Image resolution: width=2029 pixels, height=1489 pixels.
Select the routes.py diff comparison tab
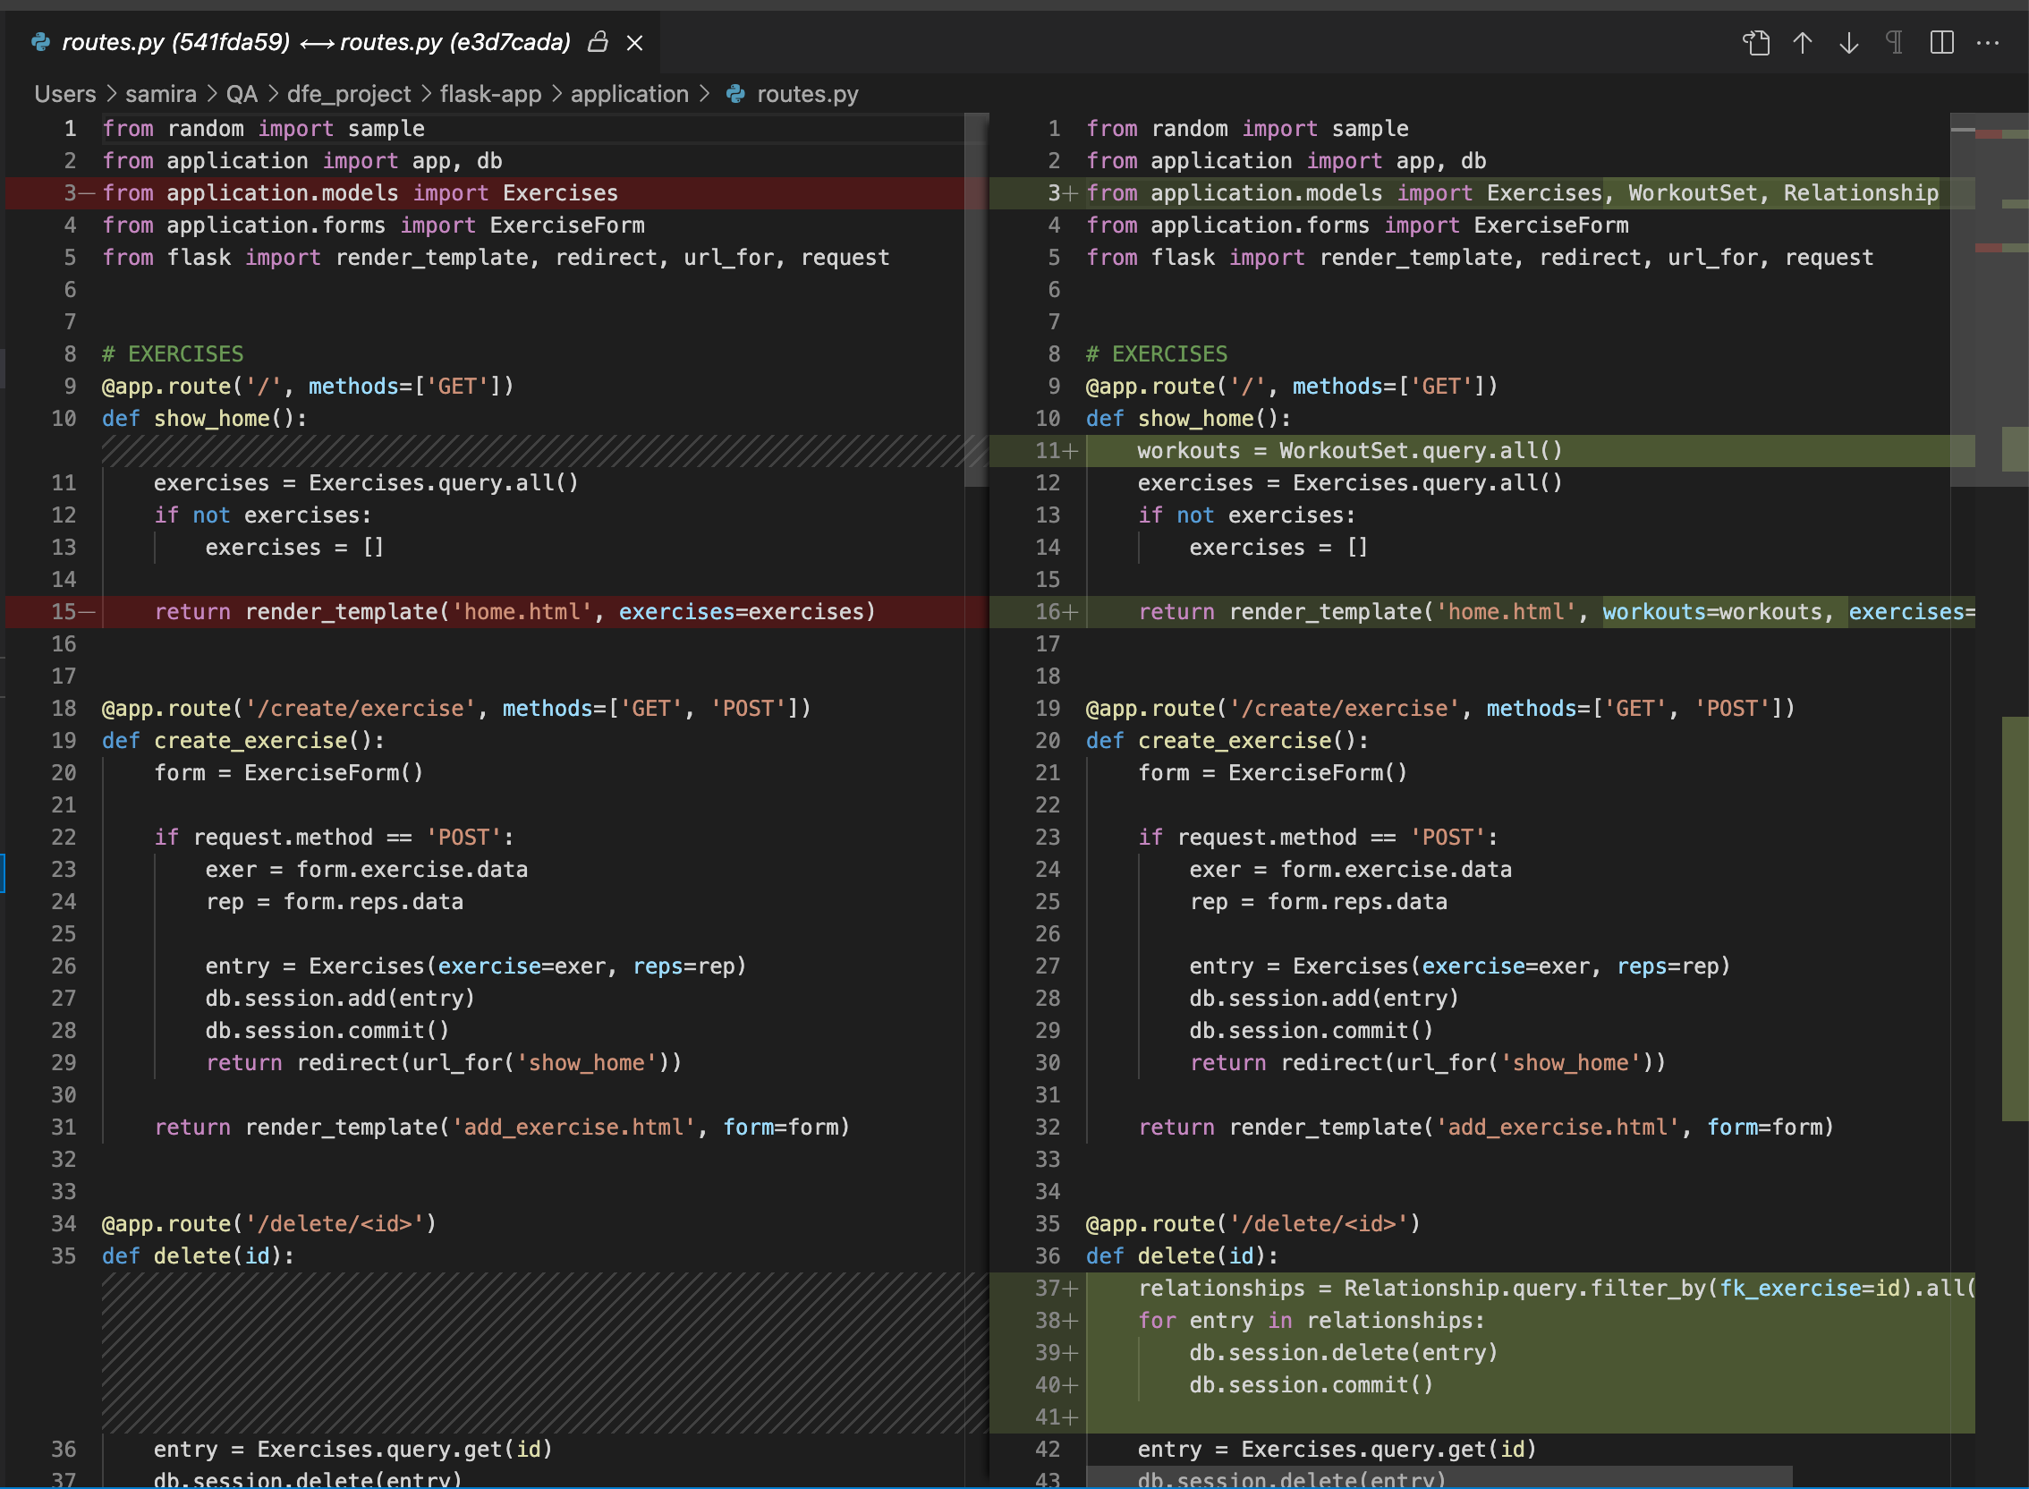pyautogui.click(x=315, y=42)
